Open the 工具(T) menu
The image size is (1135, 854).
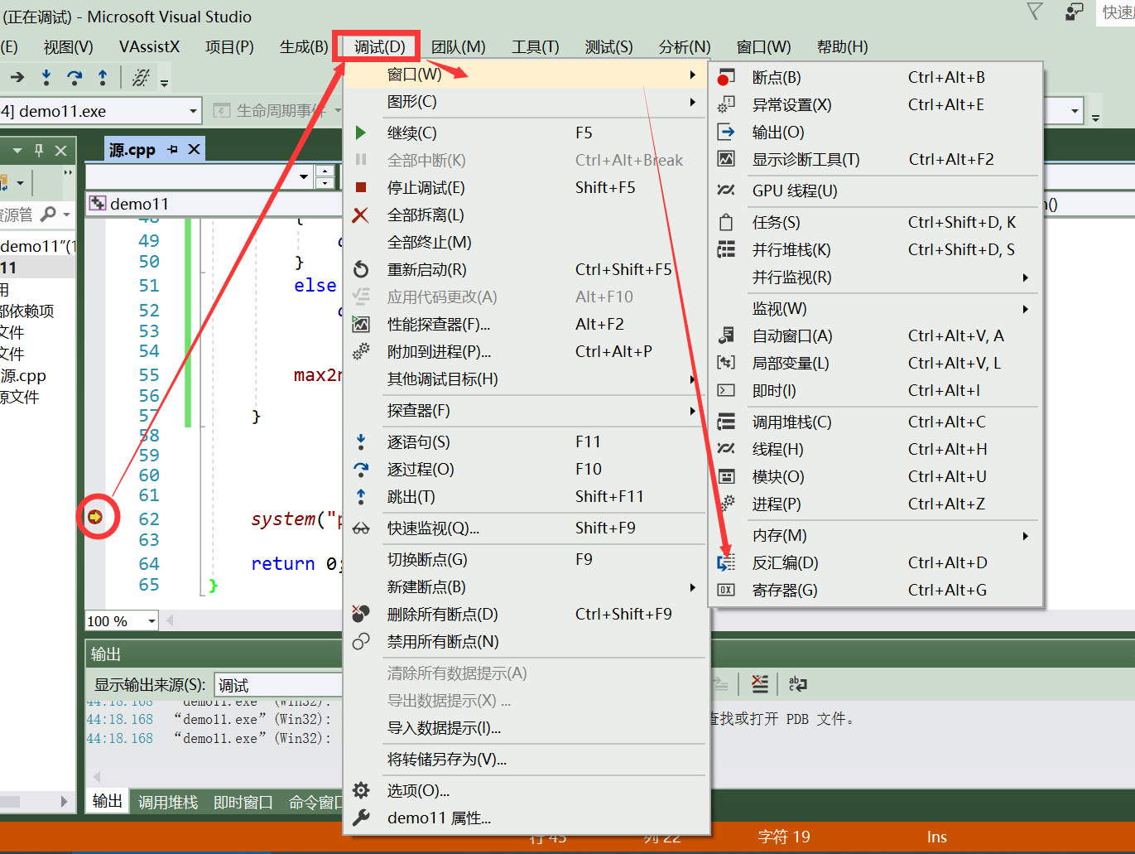pos(535,47)
